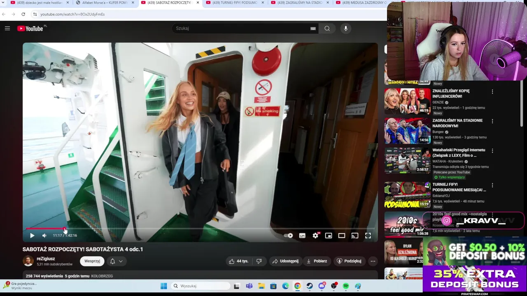
Task: Open the YouTube hamburger guide menu
Action: [7, 28]
